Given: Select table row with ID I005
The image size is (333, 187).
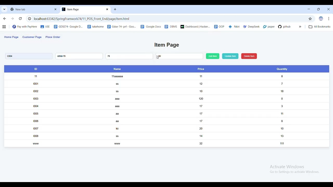Looking at the screenshot, I should (166, 113).
